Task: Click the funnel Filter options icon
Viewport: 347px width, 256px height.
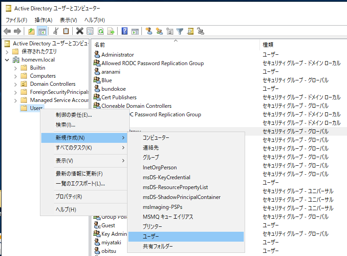Action: point(180,31)
